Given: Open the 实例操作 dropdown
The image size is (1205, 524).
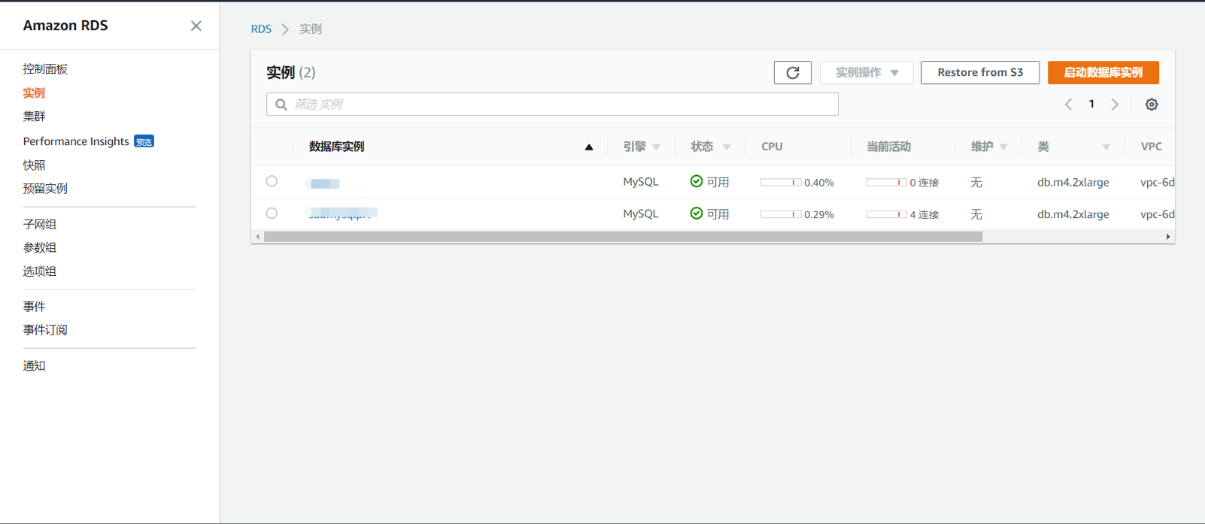Looking at the screenshot, I should click(866, 73).
